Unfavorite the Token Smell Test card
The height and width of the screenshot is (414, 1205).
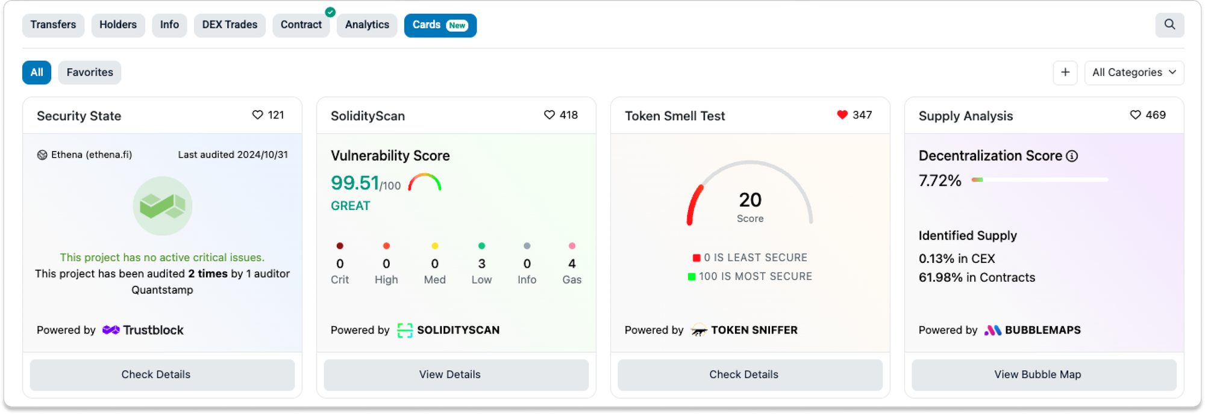coord(842,115)
